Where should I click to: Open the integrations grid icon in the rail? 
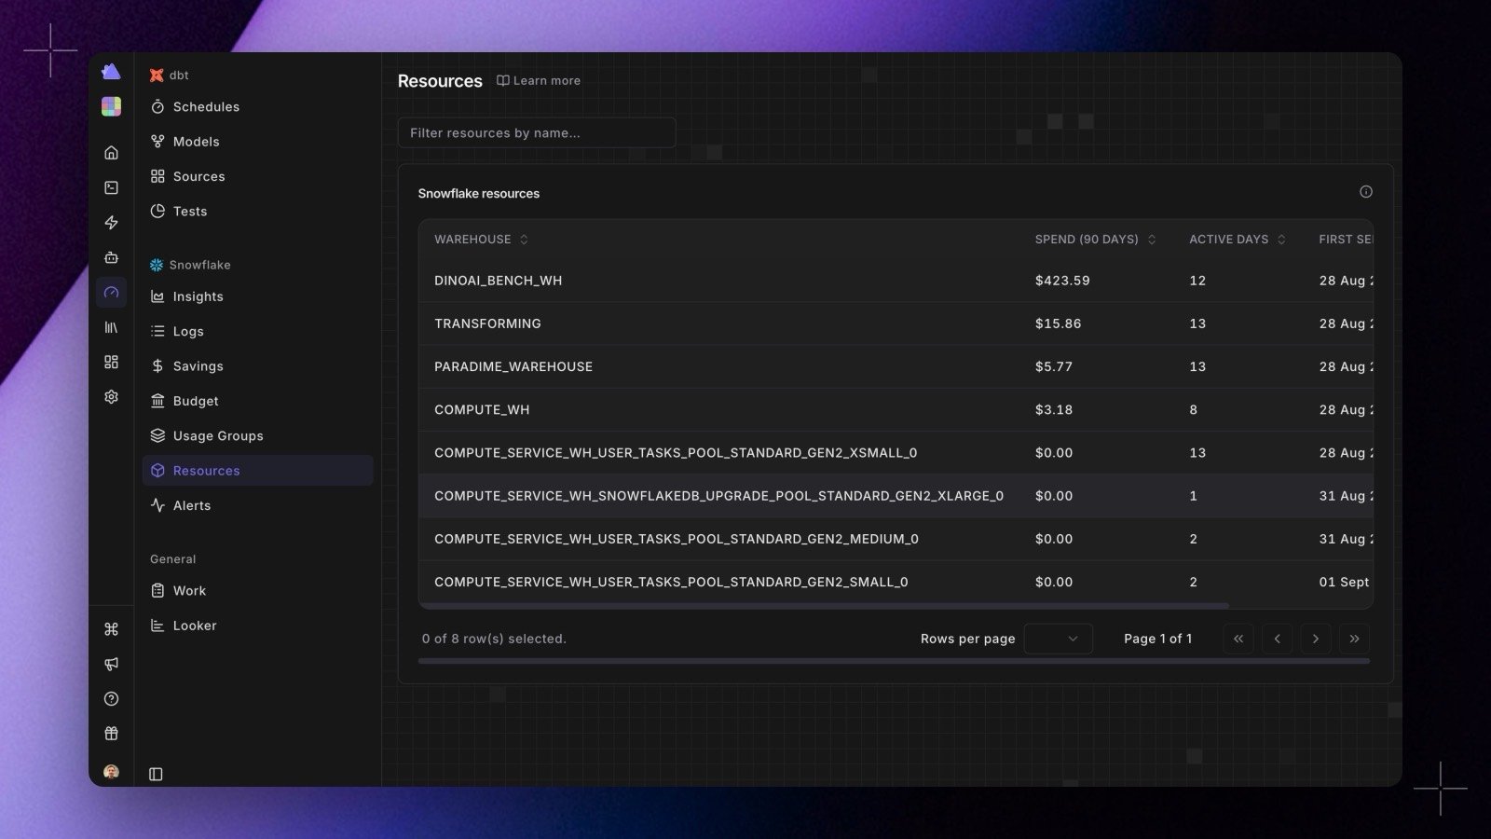tap(111, 362)
